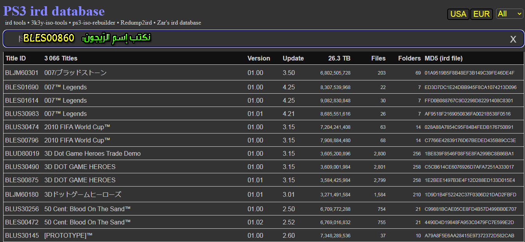
Task: Sort by the Update column header
Action: pos(293,58)
